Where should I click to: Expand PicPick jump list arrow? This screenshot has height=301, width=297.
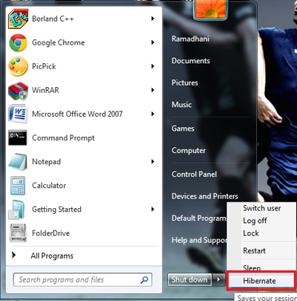coord(153,66)
